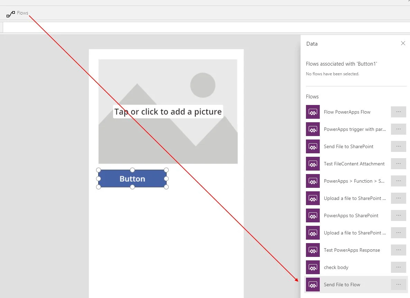
Task: Click the 'Test PowerApps Response' flow icon
Action: 313,250
